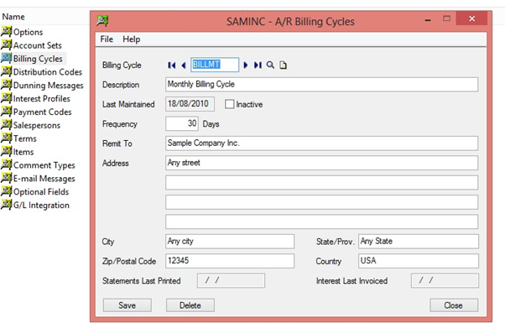Click the window icon in title bar
505x323 pixels.
(102, 21)
